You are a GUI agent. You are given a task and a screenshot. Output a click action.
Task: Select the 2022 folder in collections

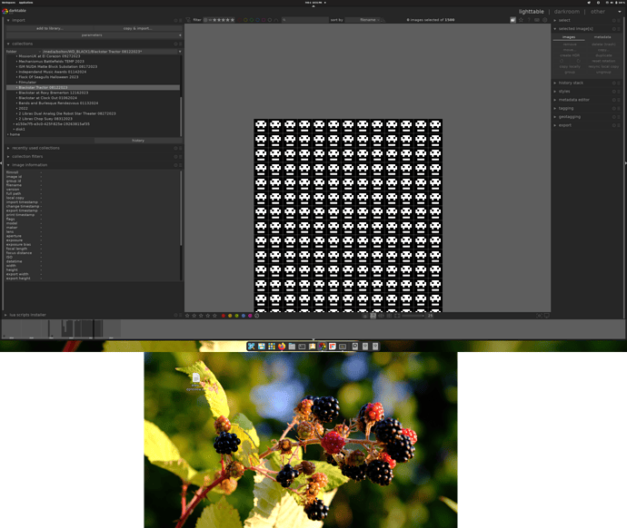tap(23, 108)
